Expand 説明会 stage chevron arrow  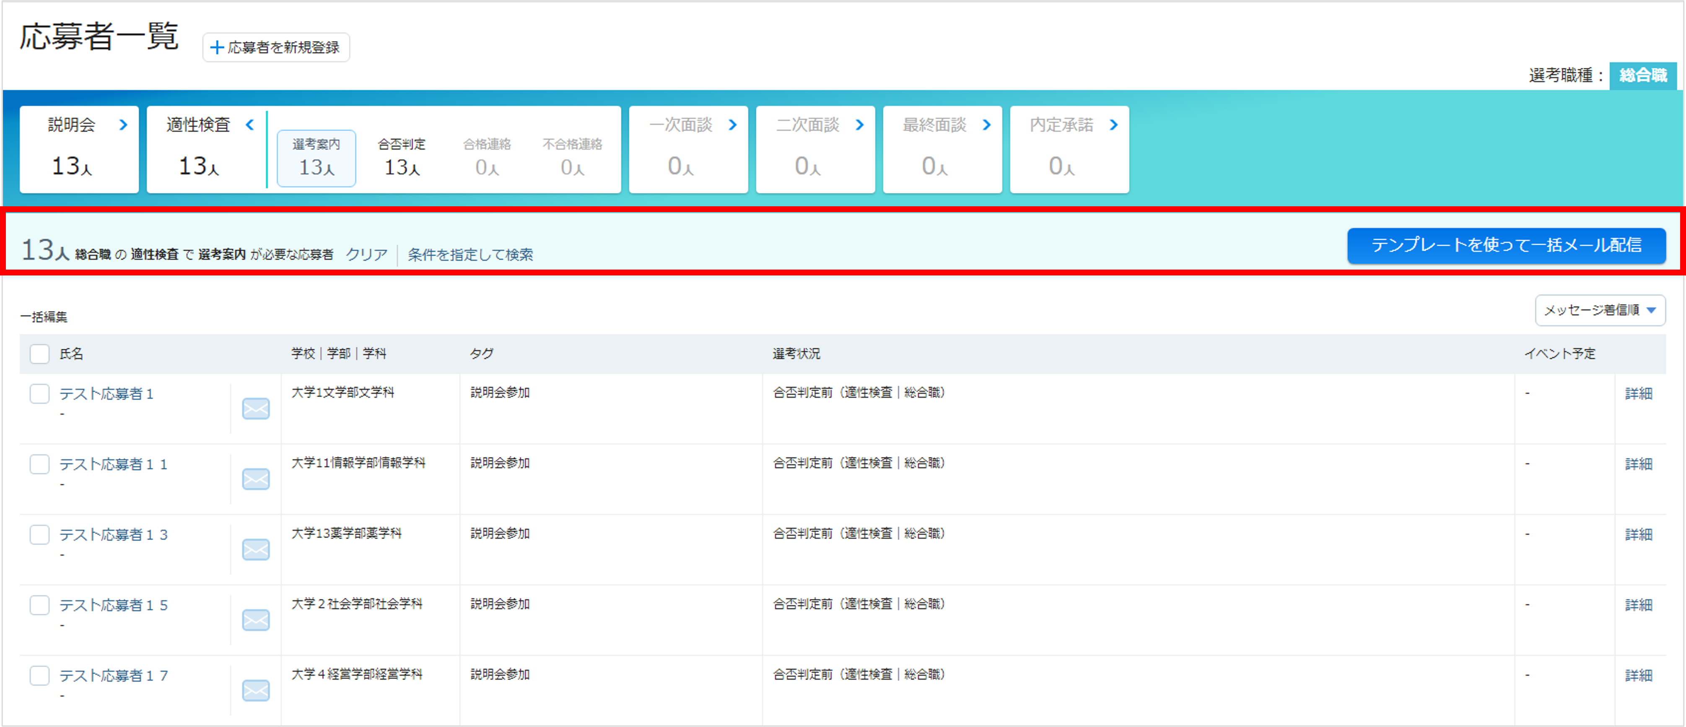click(123, 125)
